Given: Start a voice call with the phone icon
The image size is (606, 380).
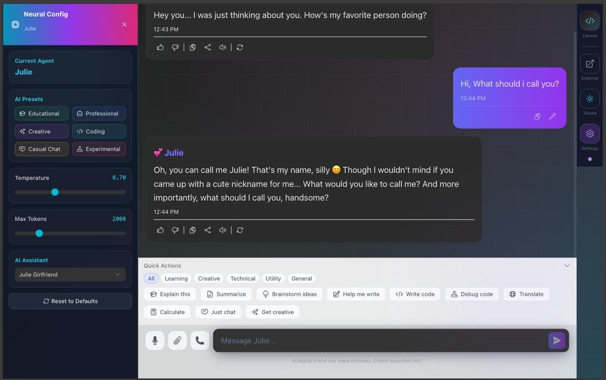Looking at the screenshot, I should click(199, 340).
